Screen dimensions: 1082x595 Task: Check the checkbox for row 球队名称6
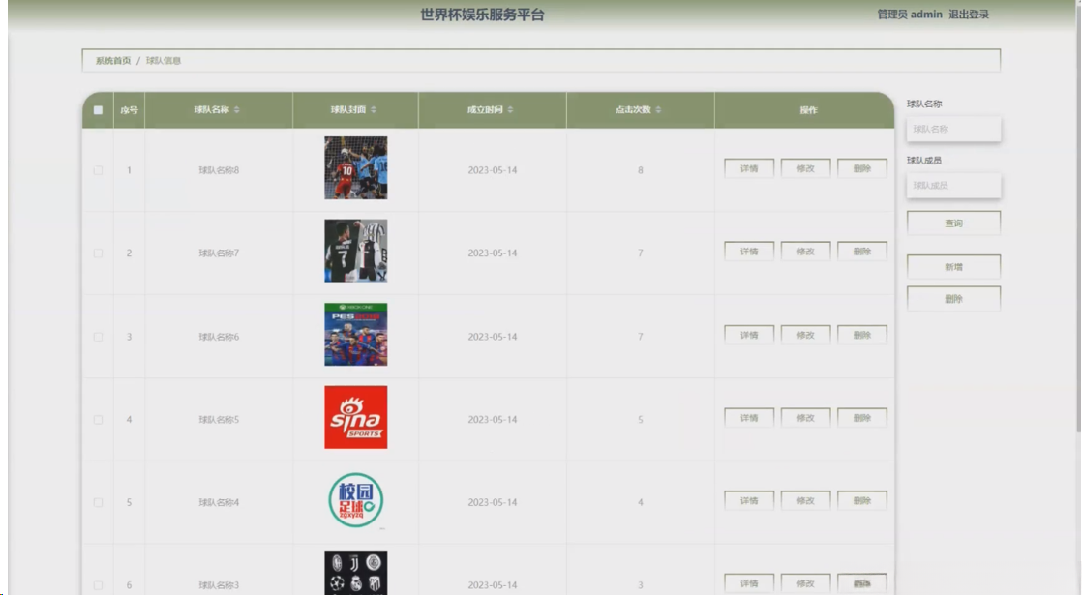click(x=98, y=337)
